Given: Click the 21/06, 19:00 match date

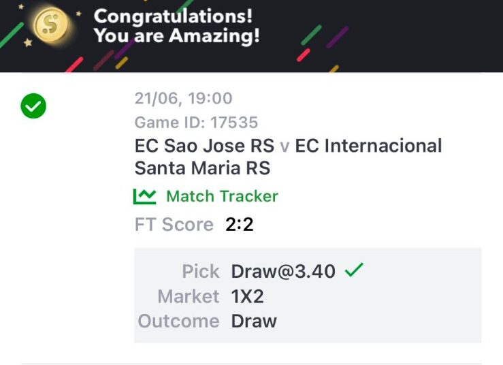Looking at the screenshot, I should [x=183, y=98].
